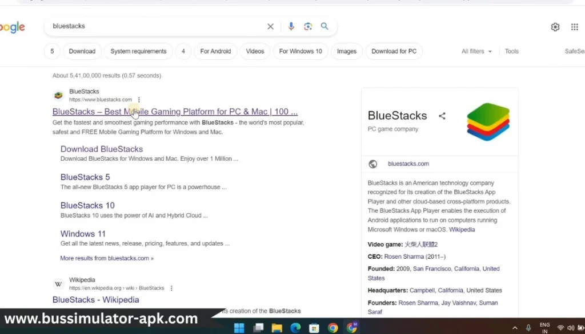Launch Chrome from the taskbar
585x334 pixels.
click(332, 327)
